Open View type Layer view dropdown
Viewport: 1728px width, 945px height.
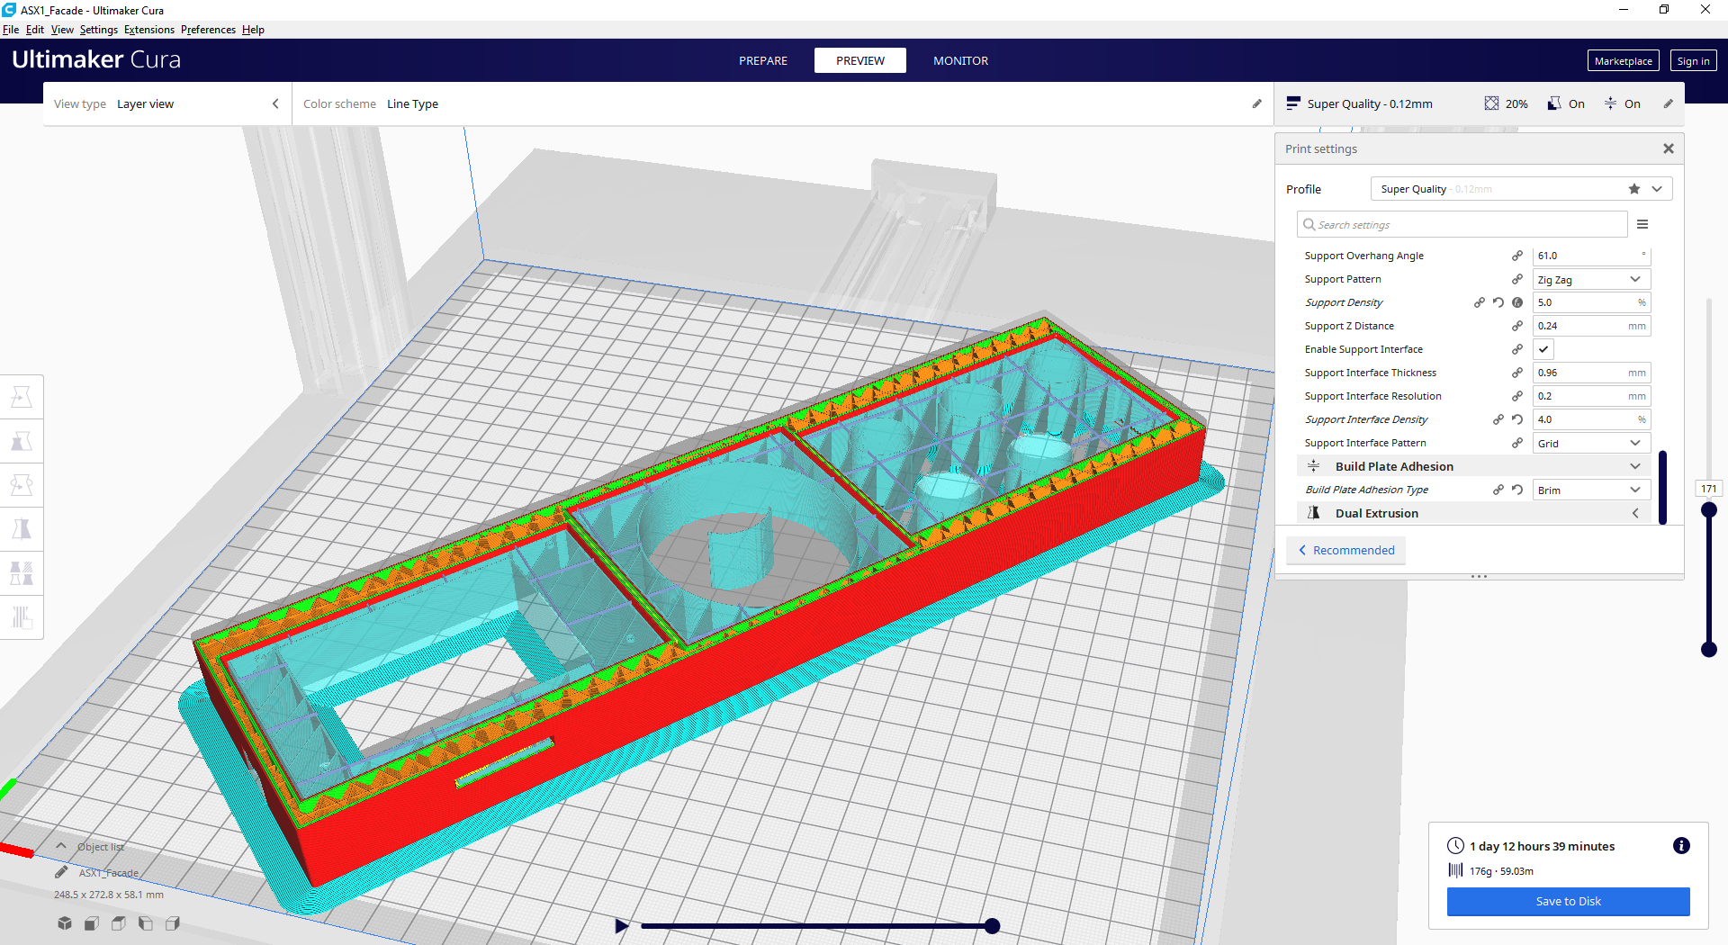(x=166, y=103)
